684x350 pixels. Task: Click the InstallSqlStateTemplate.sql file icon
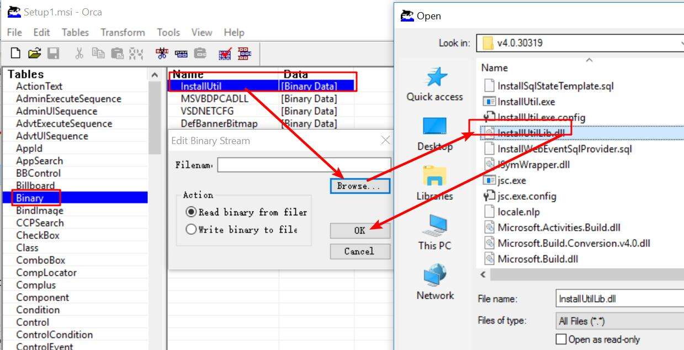[489, 86]
